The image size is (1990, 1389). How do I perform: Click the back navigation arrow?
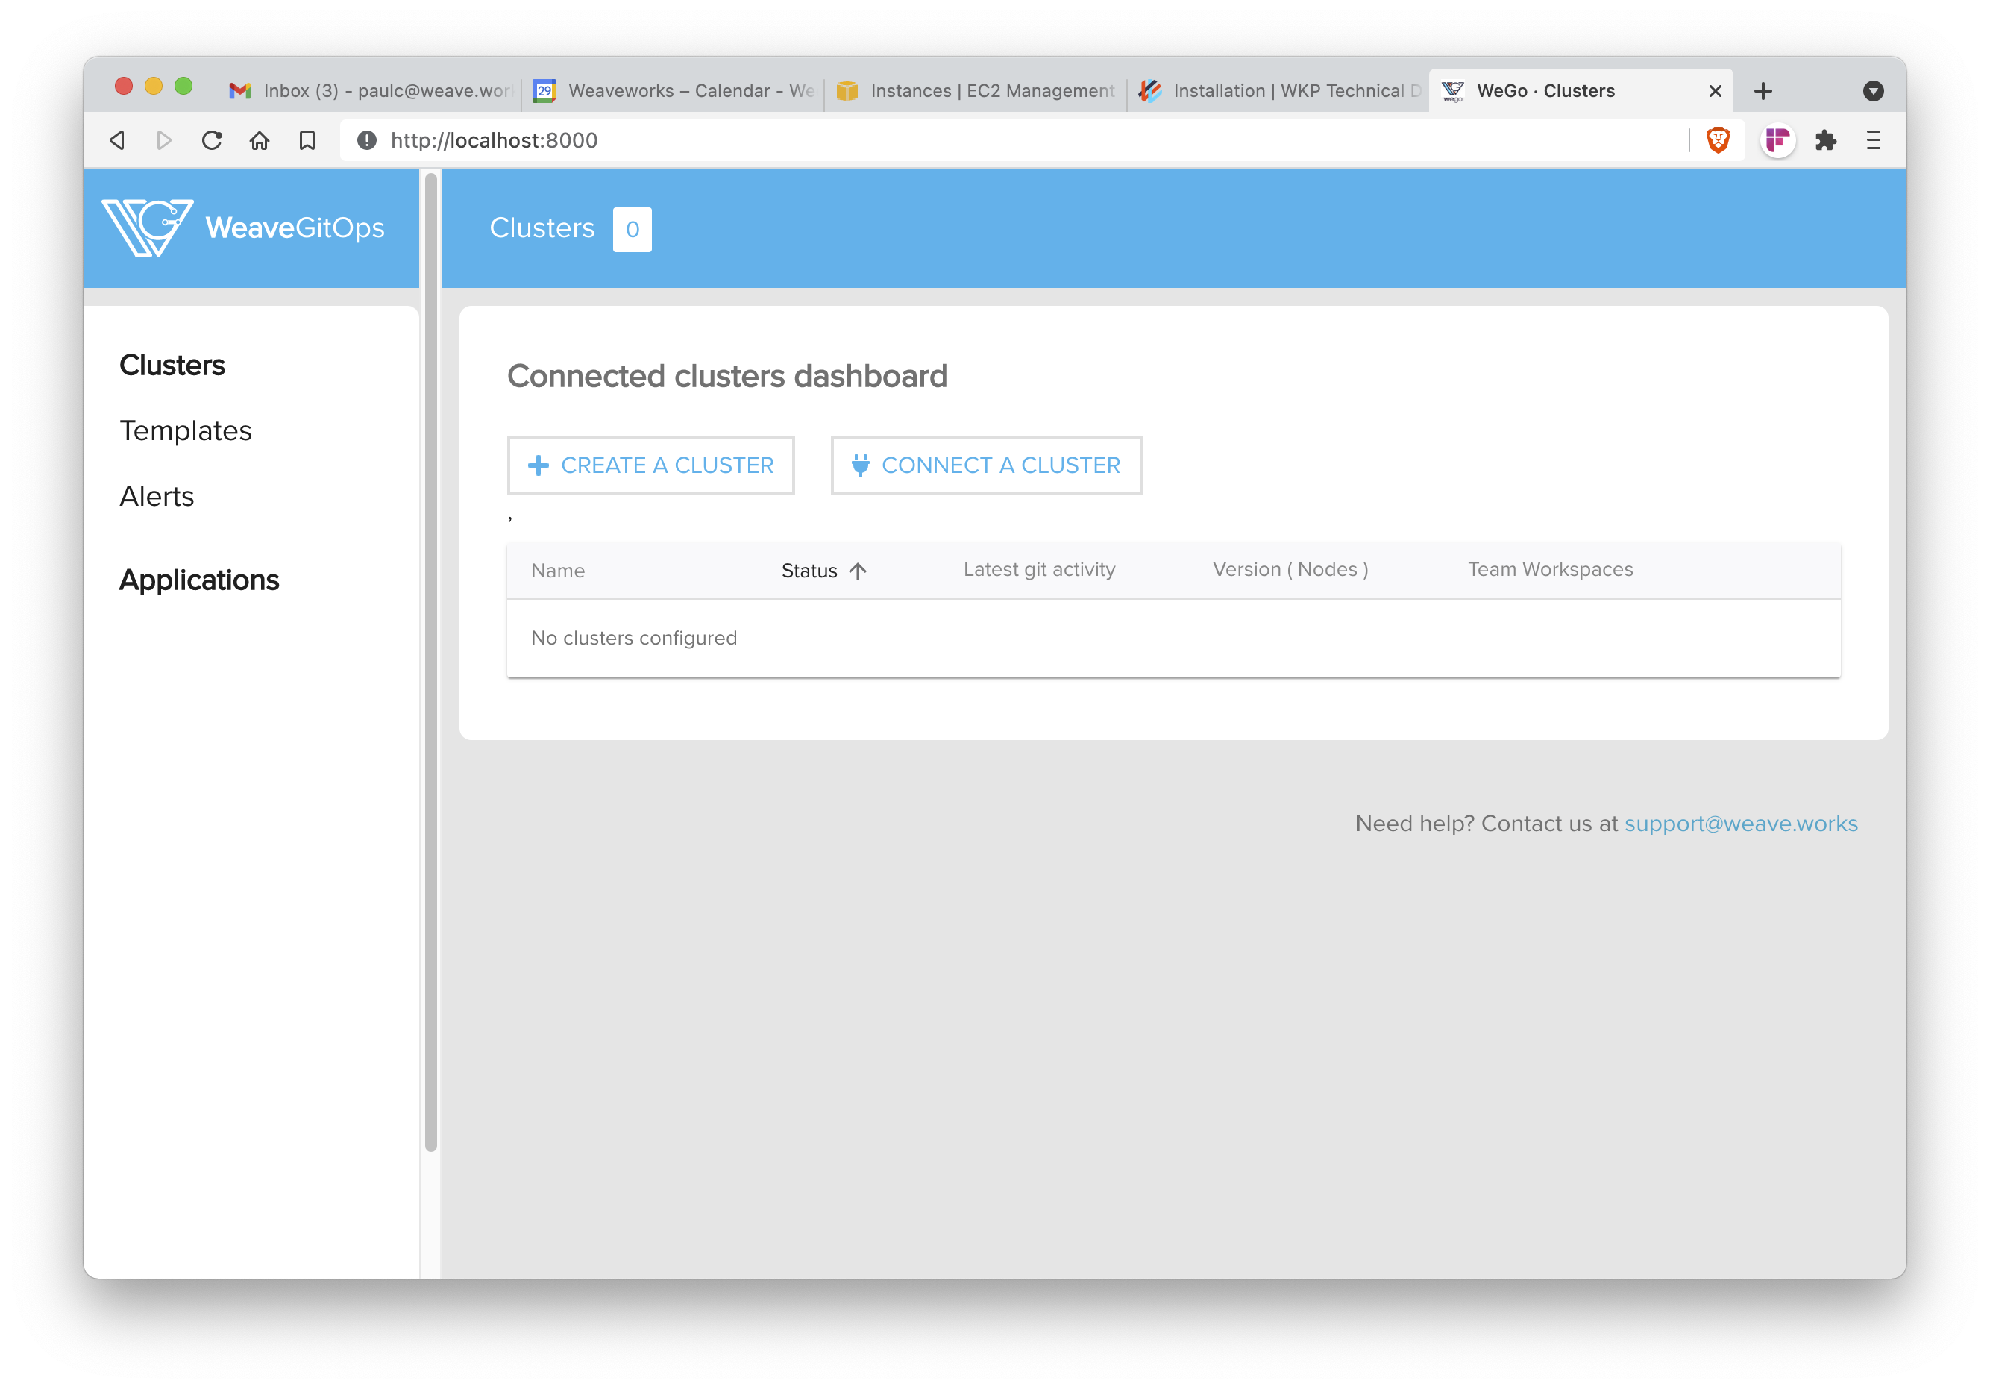click(x=117, y=139)
